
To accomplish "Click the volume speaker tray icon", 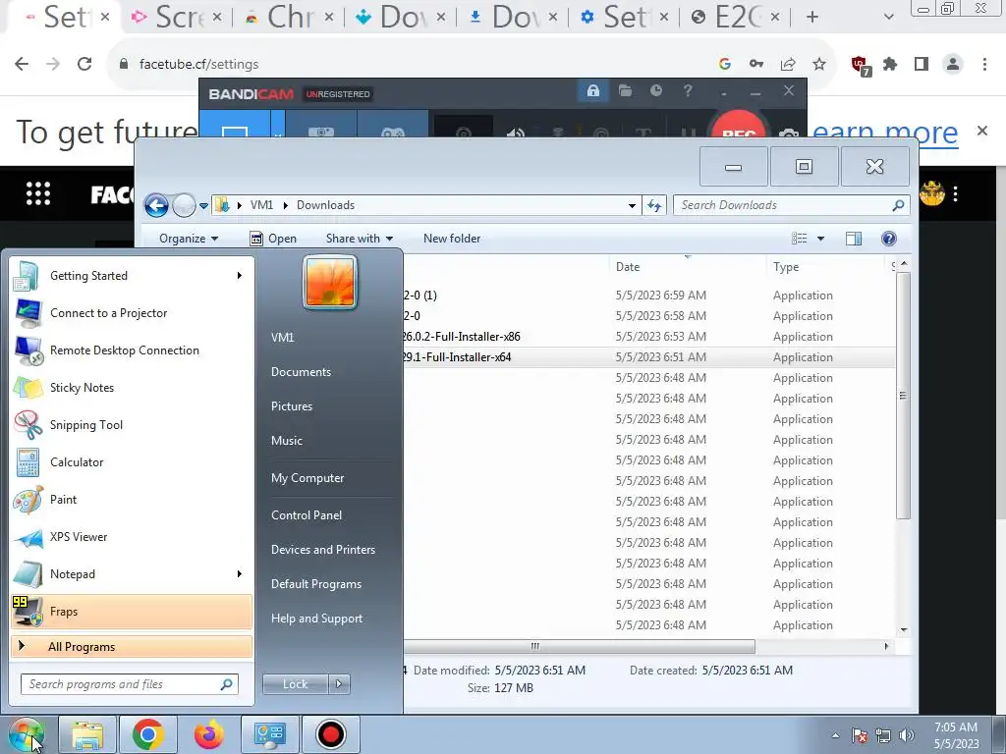I will coord(907,735).
